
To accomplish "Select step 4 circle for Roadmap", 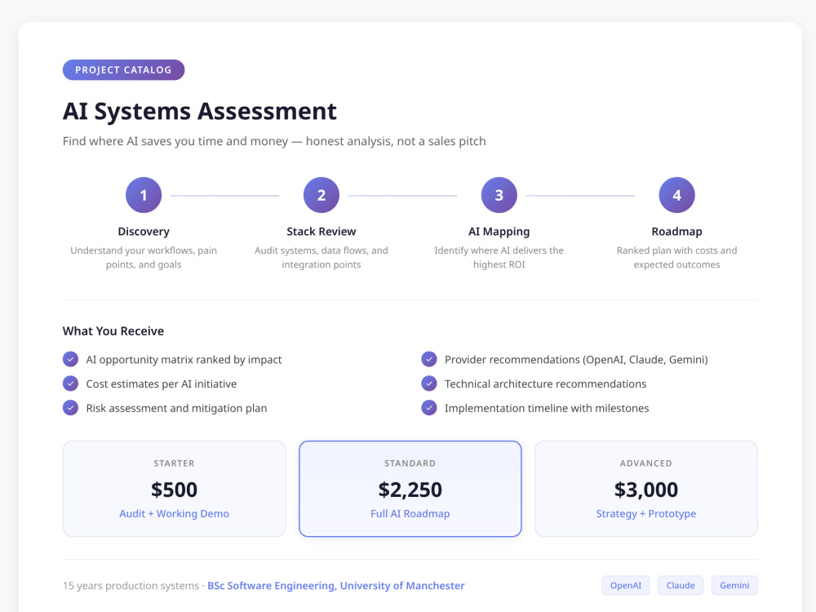I will [676, 195].
